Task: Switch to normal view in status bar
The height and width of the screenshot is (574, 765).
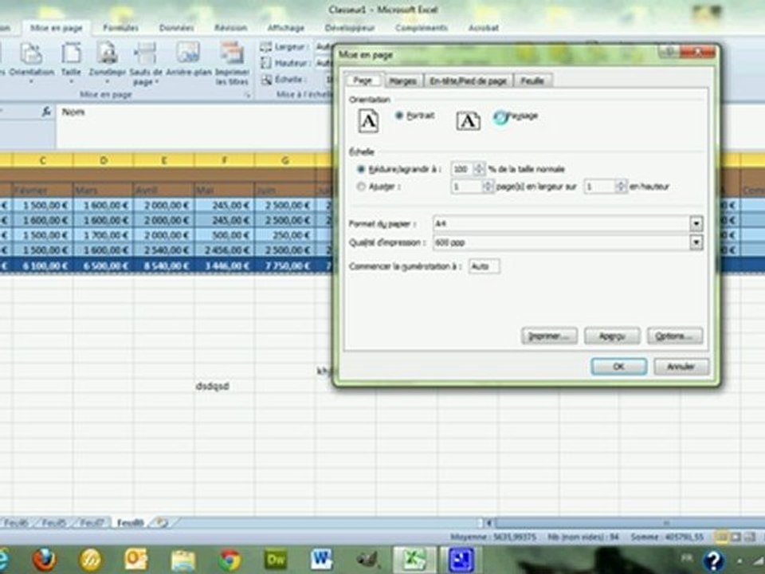Action: point(722,537)
